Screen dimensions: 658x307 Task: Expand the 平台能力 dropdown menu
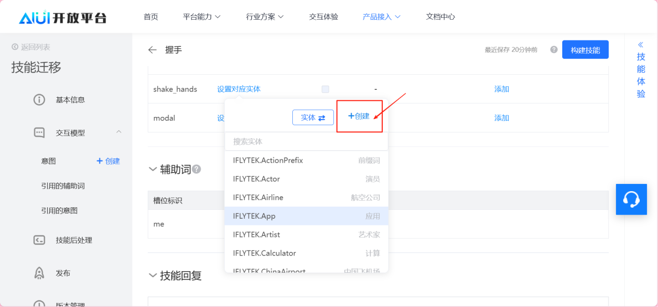point(202,17)
